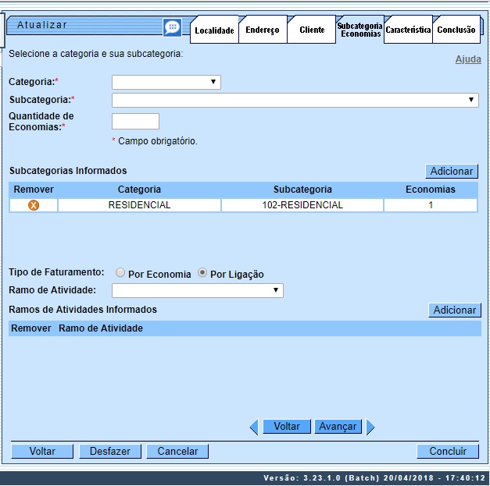Viewport: 490px width, 486px height.
Task: Click the Quantidade de Economias input field
Action: (135, 121)
